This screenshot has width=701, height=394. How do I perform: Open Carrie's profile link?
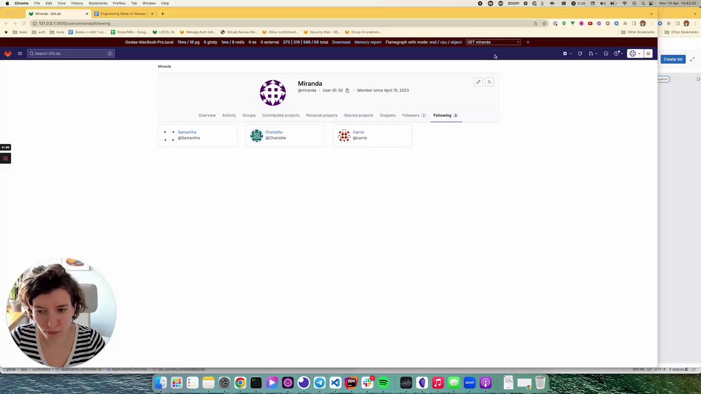(358, 132)
